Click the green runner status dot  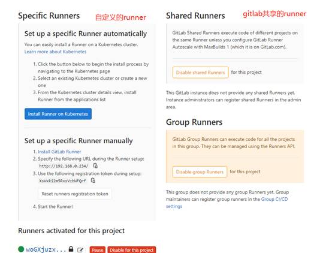click(x=21, y=249)
